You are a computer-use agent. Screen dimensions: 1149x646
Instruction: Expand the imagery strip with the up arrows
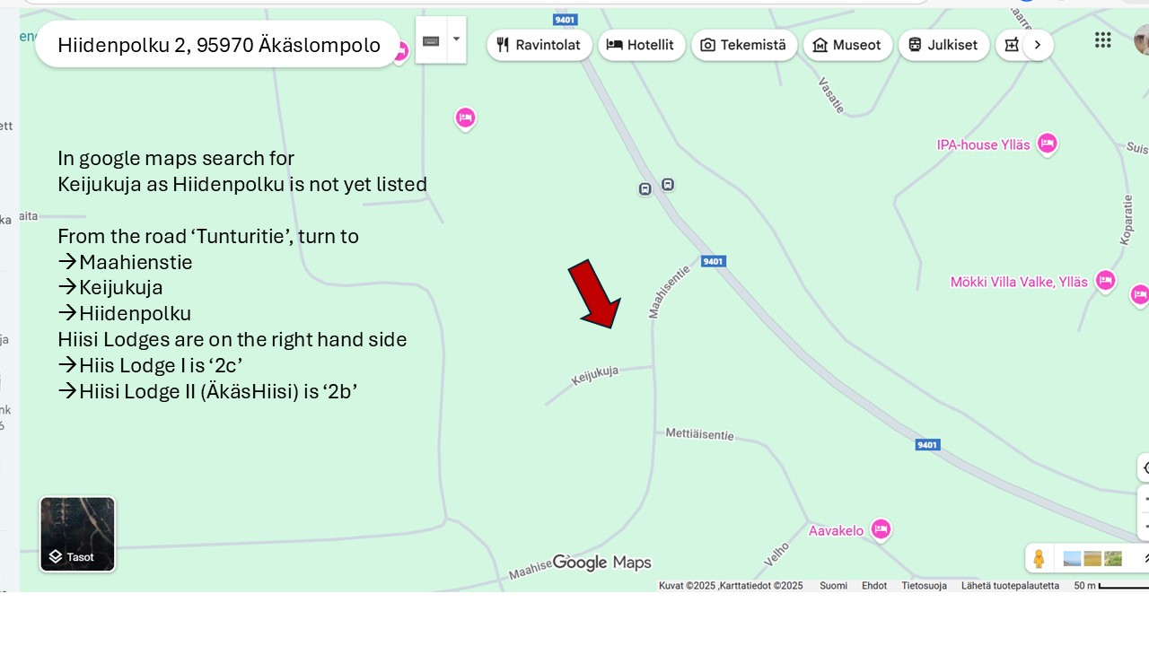(1144, 558)
